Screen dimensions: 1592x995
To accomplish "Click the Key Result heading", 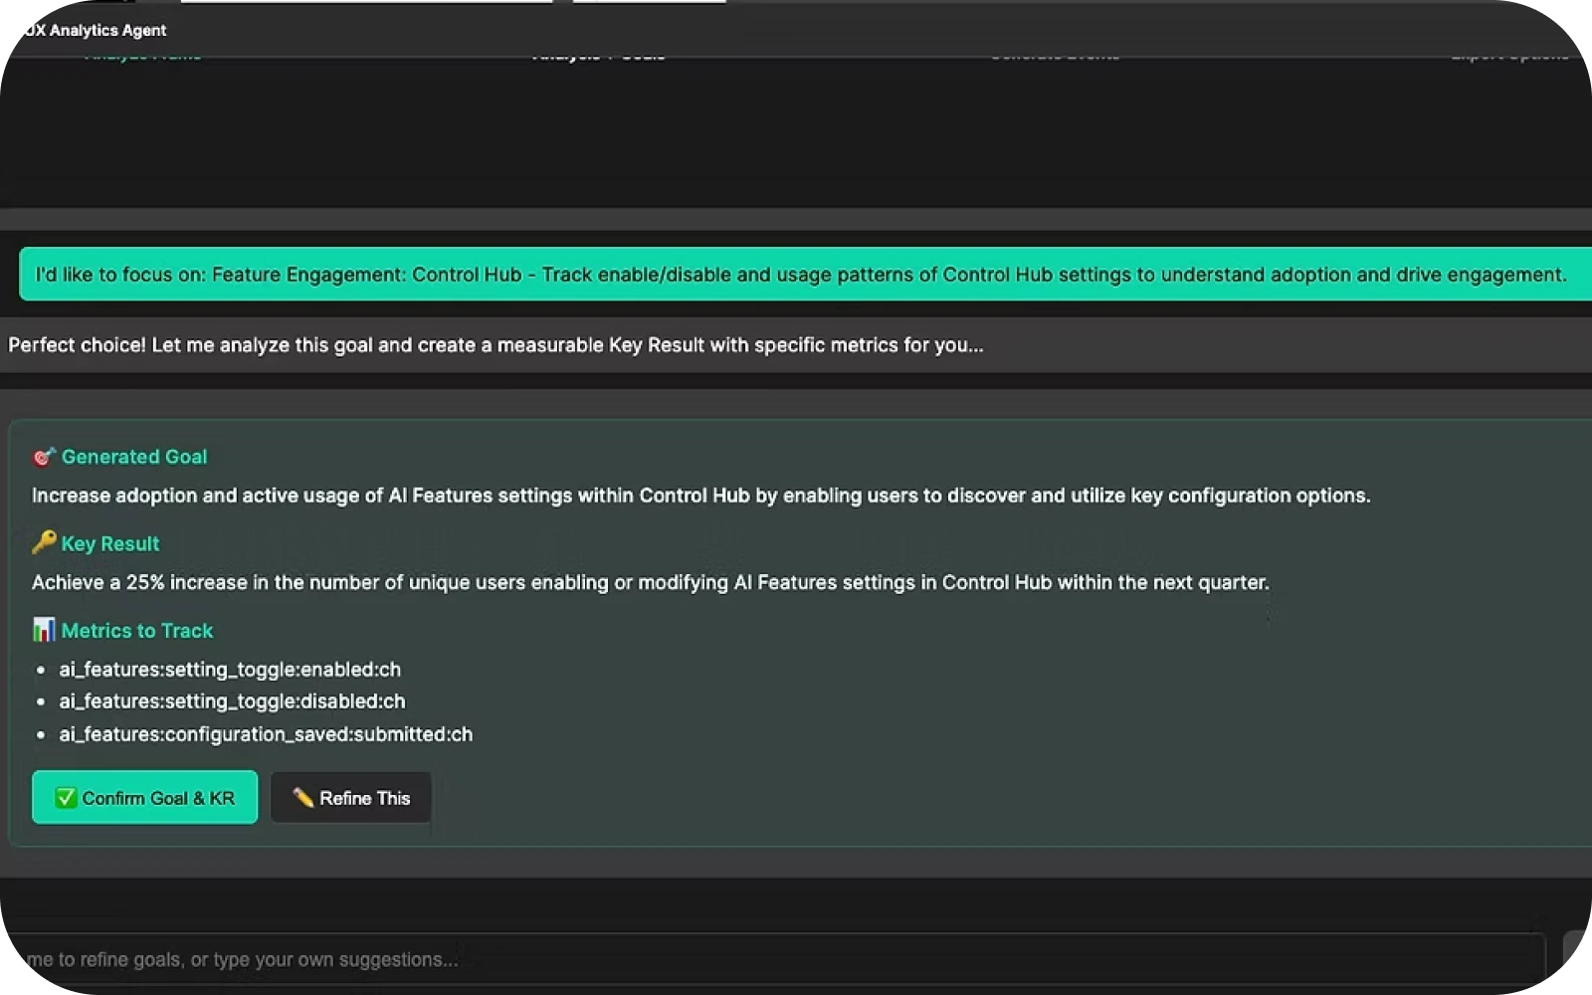I will pos(110,543).
